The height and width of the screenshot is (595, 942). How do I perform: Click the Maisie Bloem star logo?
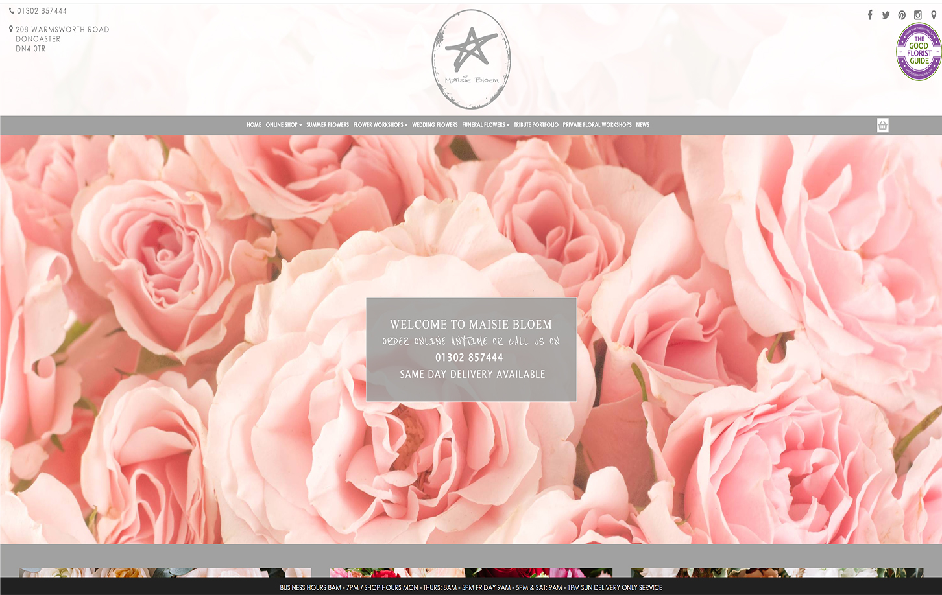pyautogui.click(x=471, y=59)
